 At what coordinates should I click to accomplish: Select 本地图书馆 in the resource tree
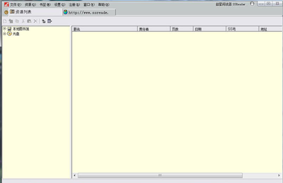[x=21, y=29]
